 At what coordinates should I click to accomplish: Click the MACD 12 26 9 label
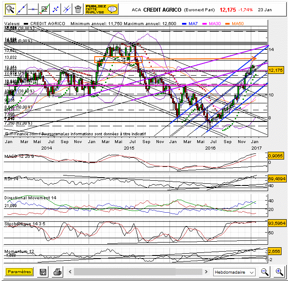pyautogui.click(x=19, y=156)
